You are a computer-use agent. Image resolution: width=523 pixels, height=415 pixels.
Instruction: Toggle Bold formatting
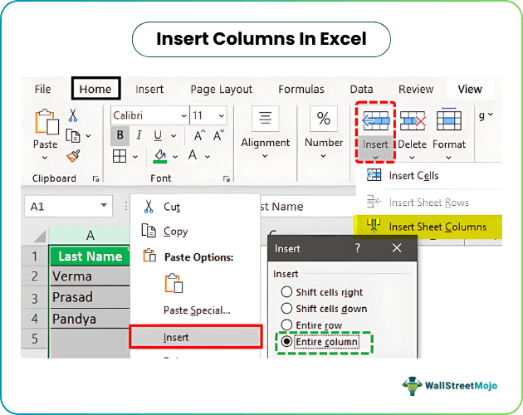click(120, 135)
